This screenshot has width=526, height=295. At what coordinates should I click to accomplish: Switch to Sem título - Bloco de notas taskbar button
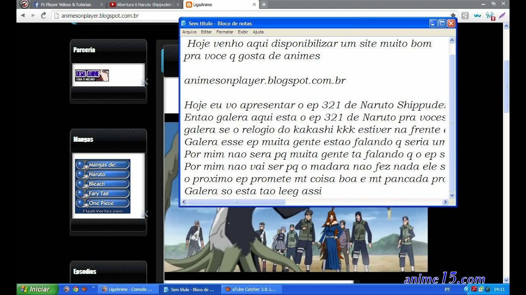(191, 289)
